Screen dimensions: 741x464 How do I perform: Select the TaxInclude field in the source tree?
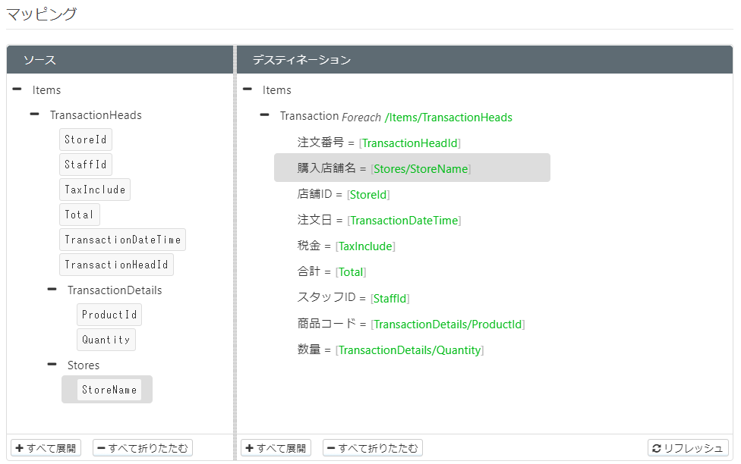point(94,189)
